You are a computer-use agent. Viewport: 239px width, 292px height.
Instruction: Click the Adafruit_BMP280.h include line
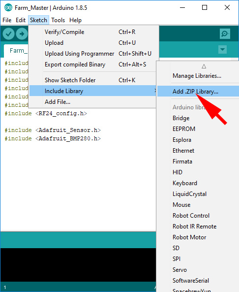pos(53,138)
